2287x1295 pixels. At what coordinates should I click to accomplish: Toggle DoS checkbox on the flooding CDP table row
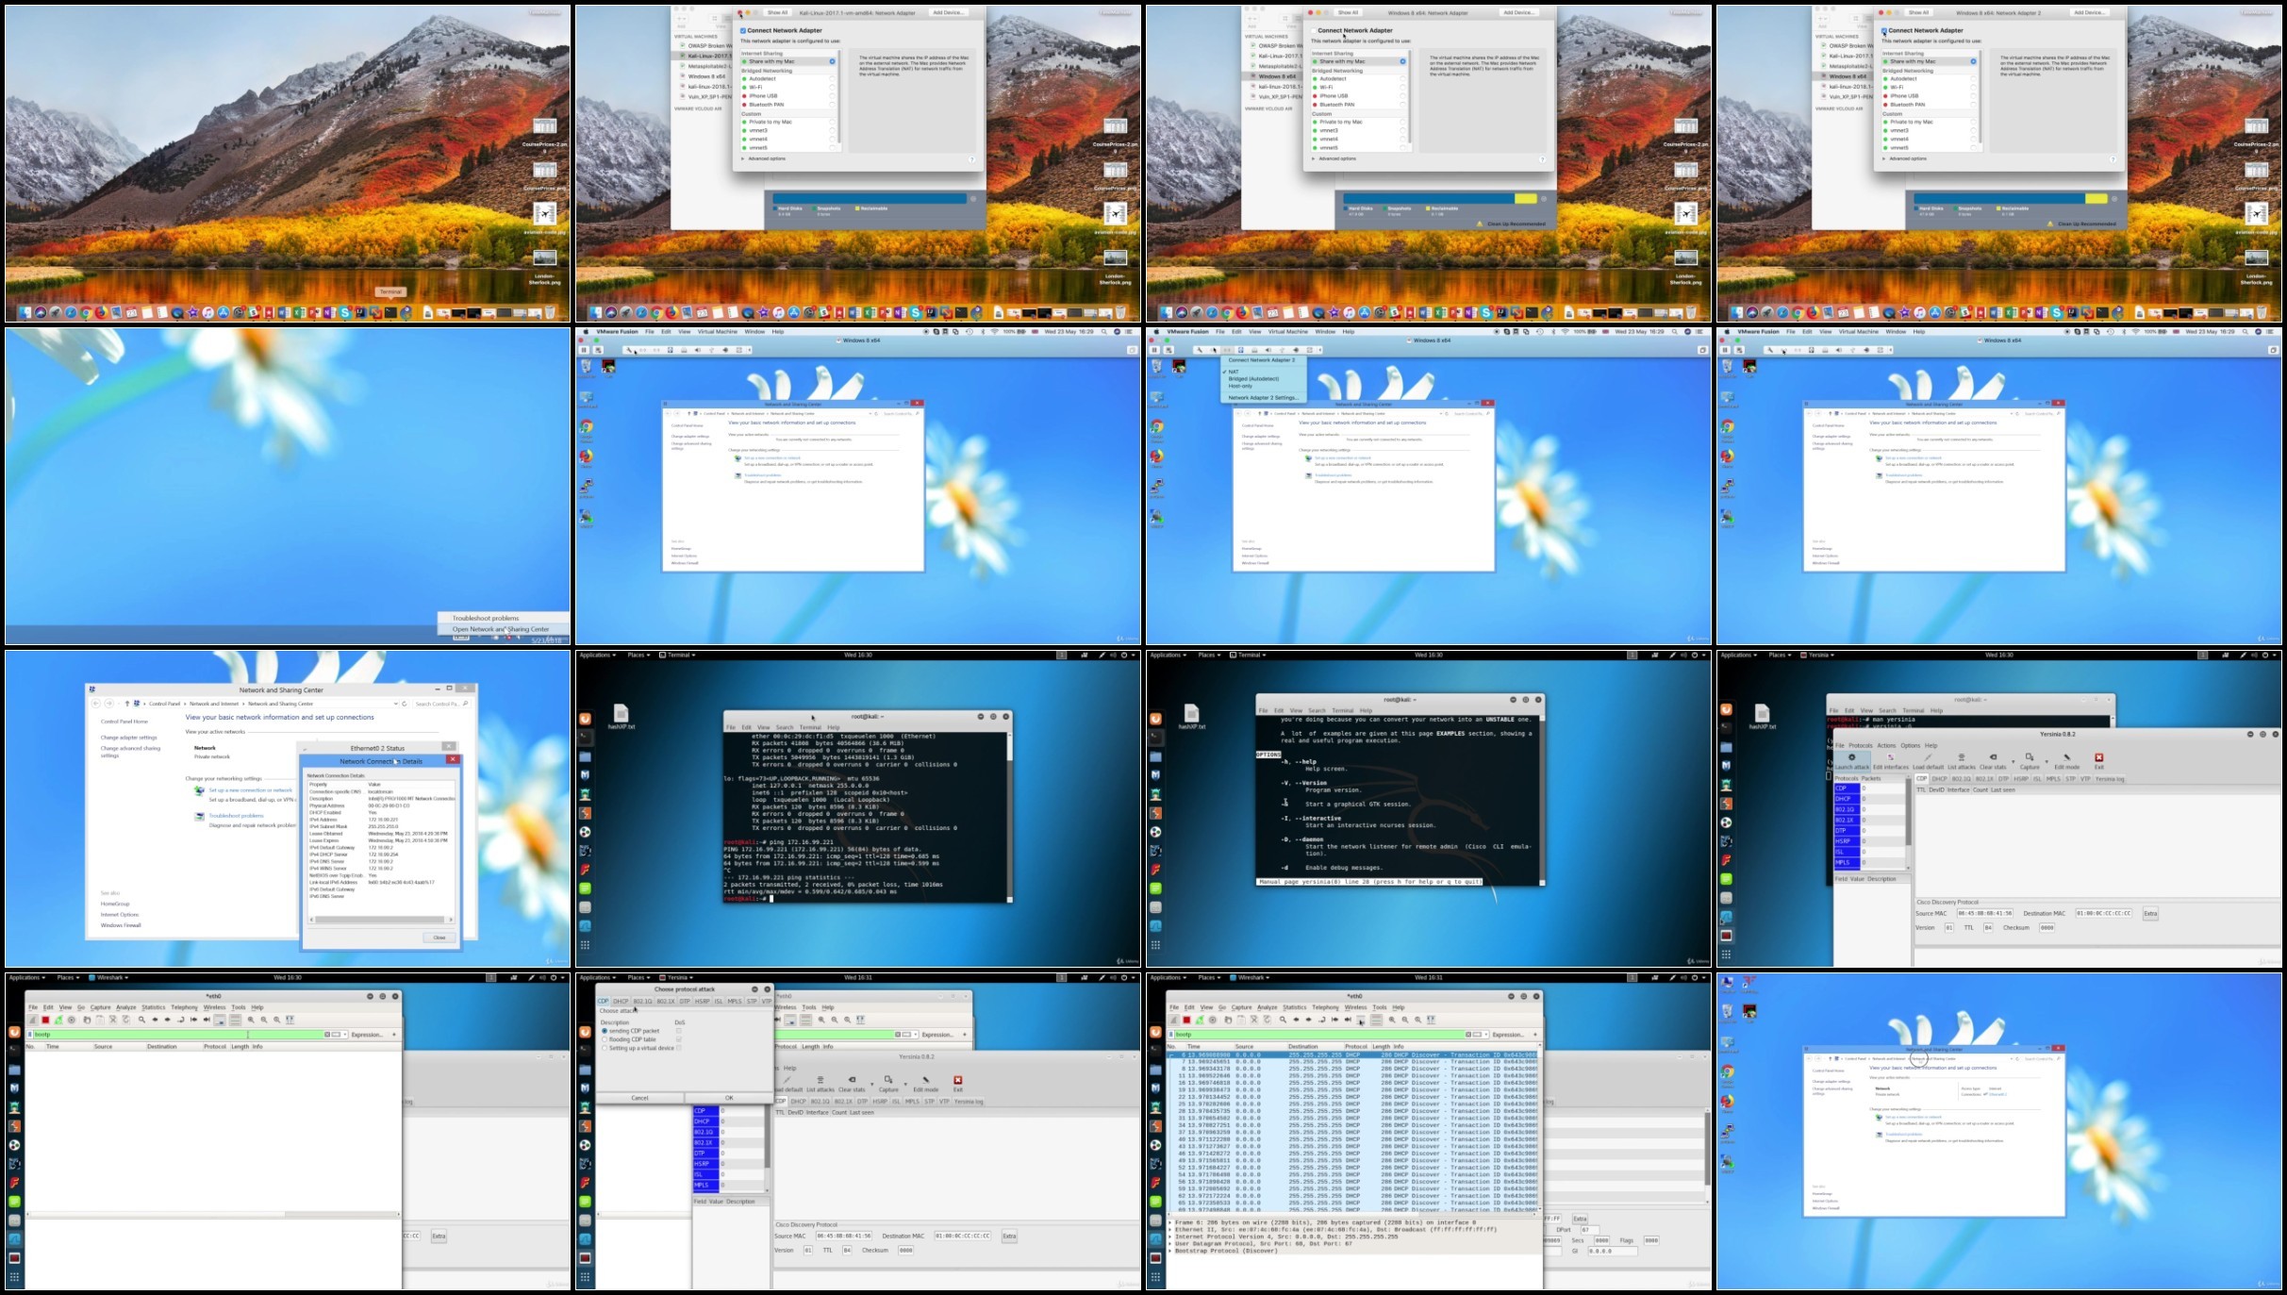click(x=678, y=1039)
